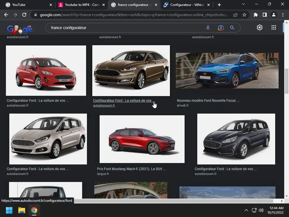289x217 pixels.
Task: Click the horizontal scrollbar right arrow
Action: click(282, 201)
